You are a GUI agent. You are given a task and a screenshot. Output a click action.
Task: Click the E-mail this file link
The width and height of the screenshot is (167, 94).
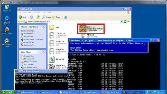coord(29,42)
